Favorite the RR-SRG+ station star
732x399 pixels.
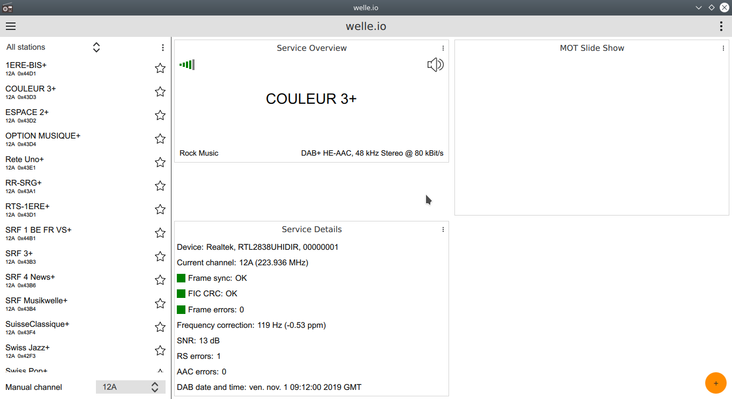pos(160,186)
